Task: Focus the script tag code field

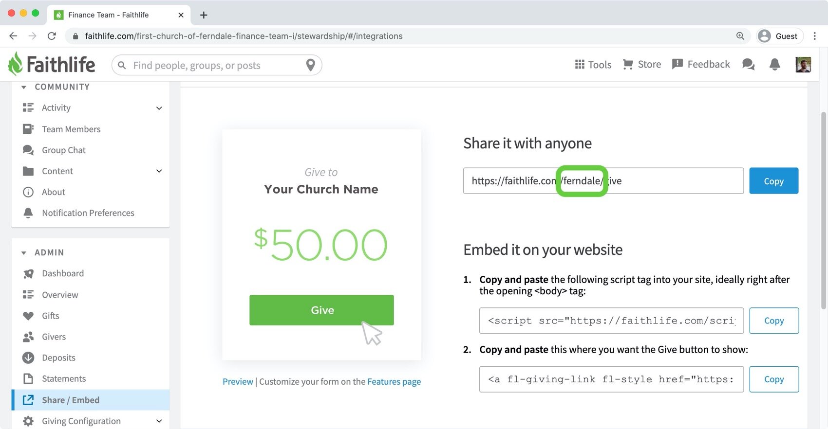Action: click(x=611, y=321)
